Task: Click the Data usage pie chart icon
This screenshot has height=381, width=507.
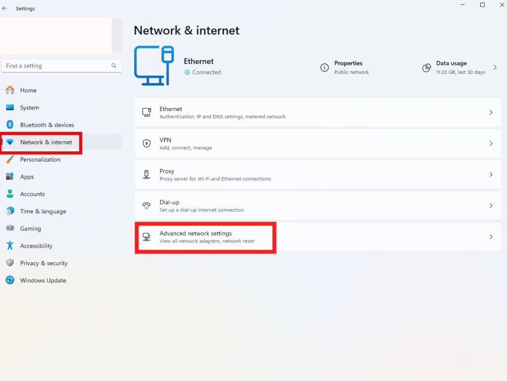Action: click(x=426, y=68)
